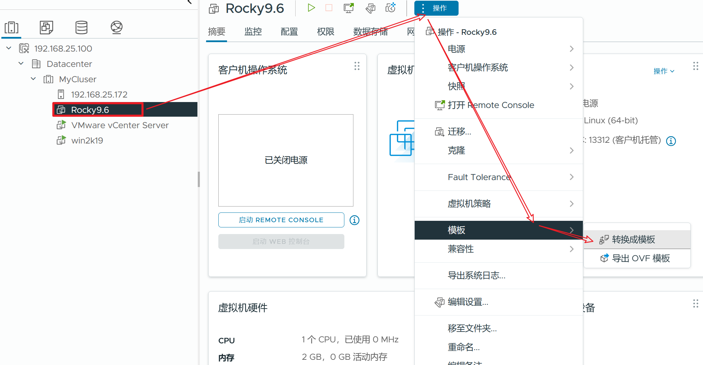Image resolution: width=703 pixels, height=365 pixels.
Task: Click the info icon beside VMware Tools status
Action: pos(671,141)
